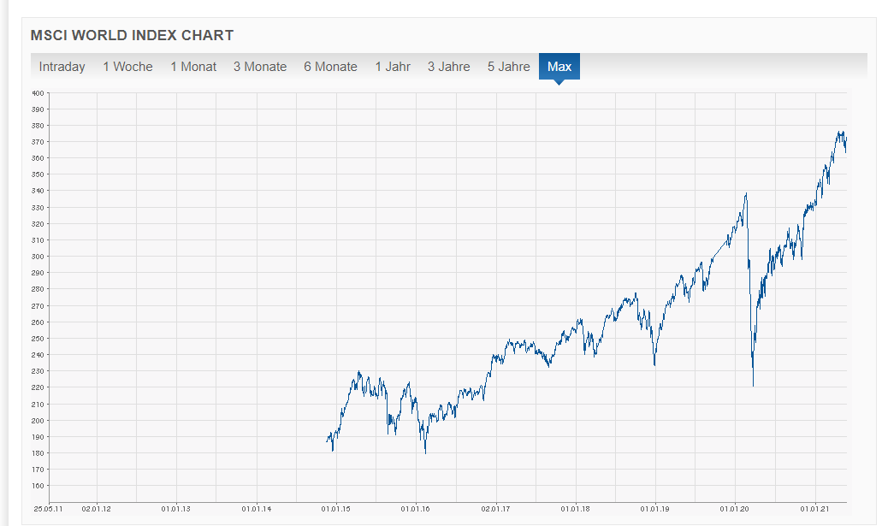This screenshot has width=882, height=526.
Task: Switch to the Intraday tab
Action: coord(62,67)
